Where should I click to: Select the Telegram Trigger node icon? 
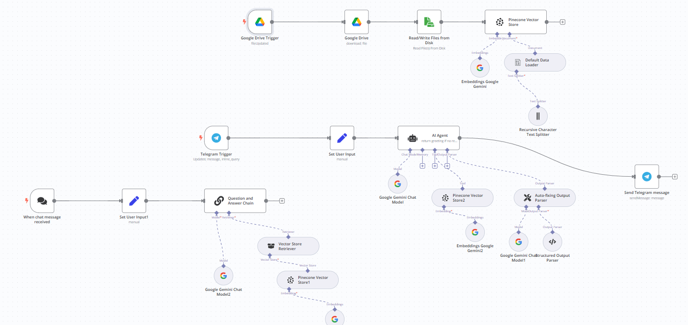(x=216, y=138)
